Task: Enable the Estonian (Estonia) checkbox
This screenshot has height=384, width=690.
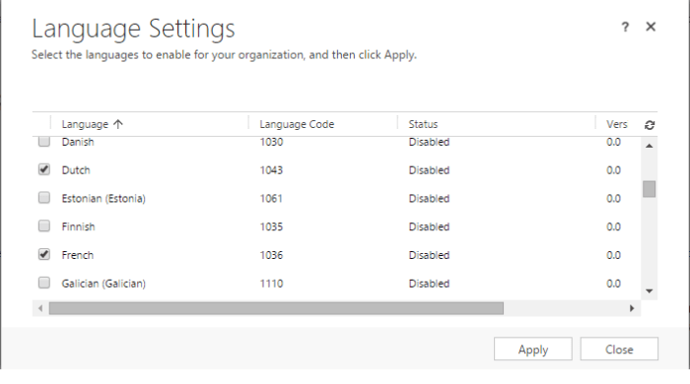Action: click(x=44, y=198)
